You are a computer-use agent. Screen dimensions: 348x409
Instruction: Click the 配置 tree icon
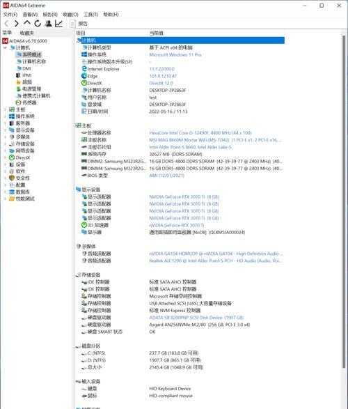click(12, 185)
